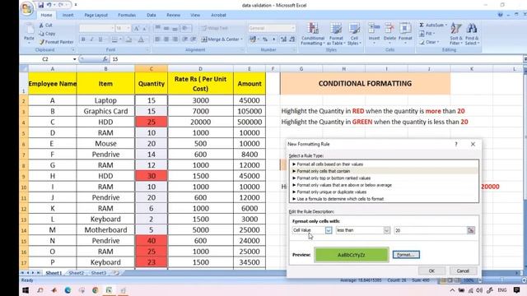527x296 pixels.
Task: Click the green Preview sample box
Action: (352, 255)
